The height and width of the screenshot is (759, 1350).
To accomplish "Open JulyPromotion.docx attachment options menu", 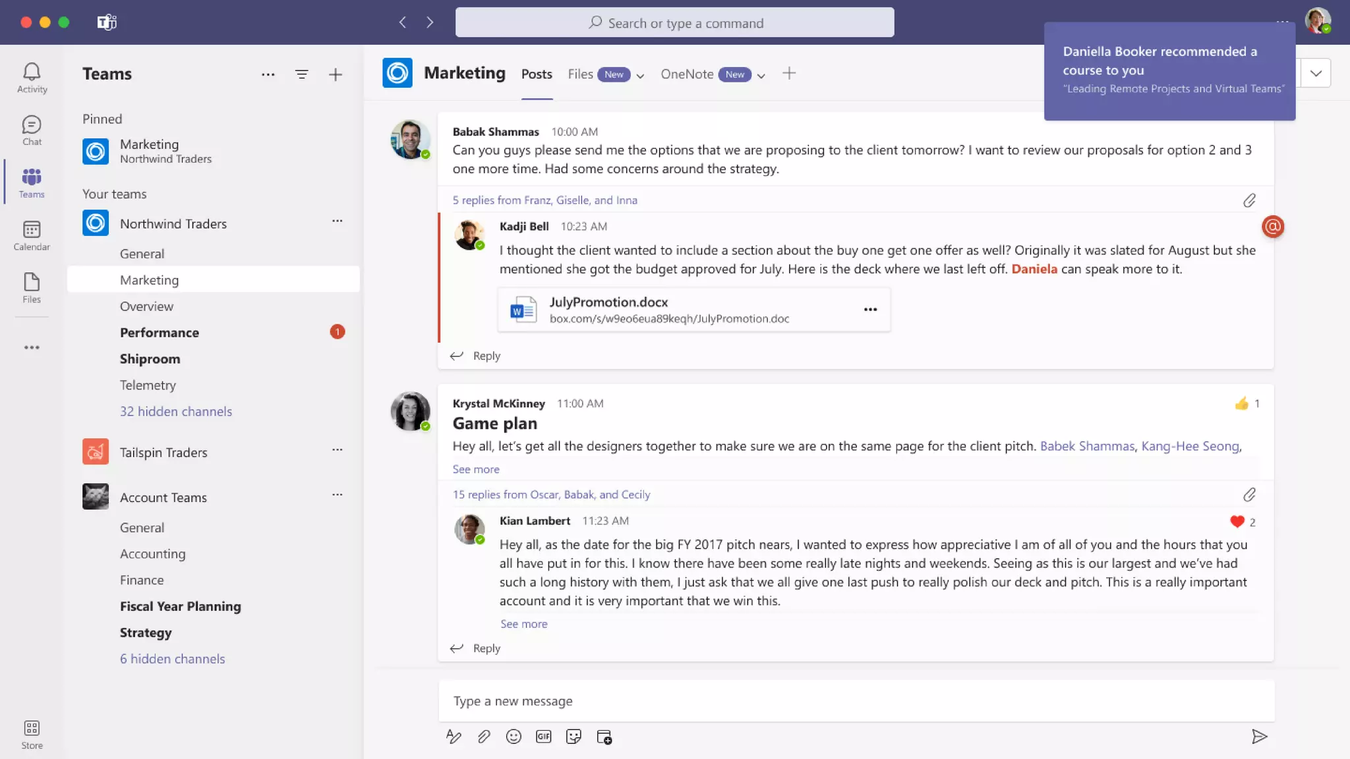I will [x=870, y=309].
